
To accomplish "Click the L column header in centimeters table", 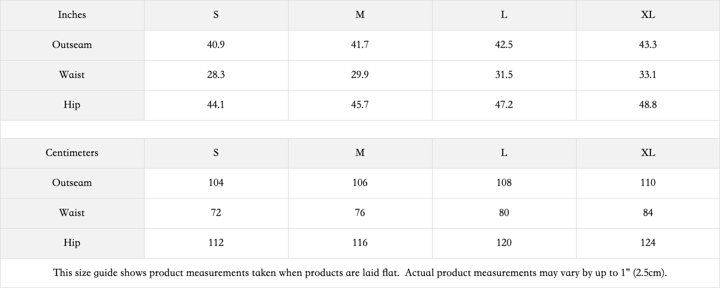I will pyautogui.click(x=504, y=153).
